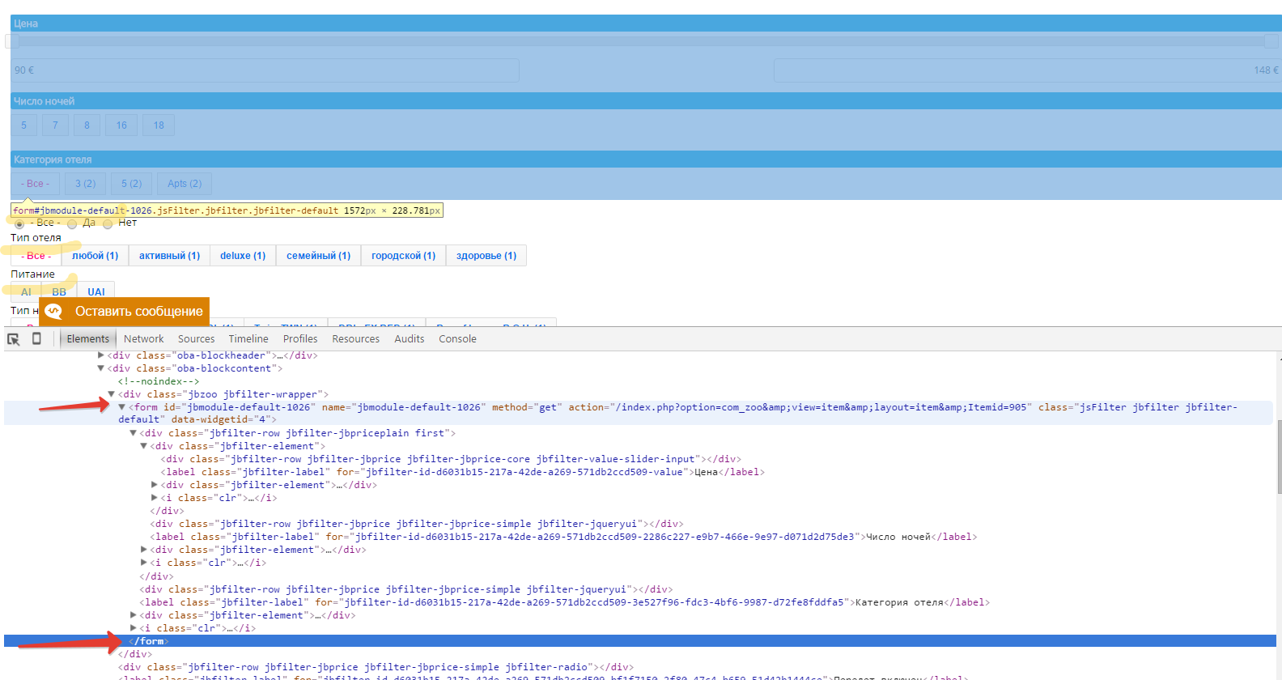Collapse the form jbmodule-default-1026 node

122,407
